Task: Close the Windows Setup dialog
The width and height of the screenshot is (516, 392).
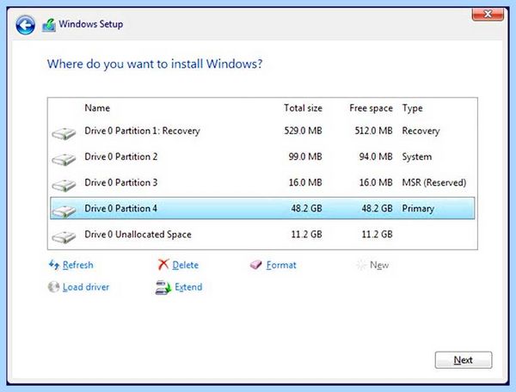Action: point(488,14)
